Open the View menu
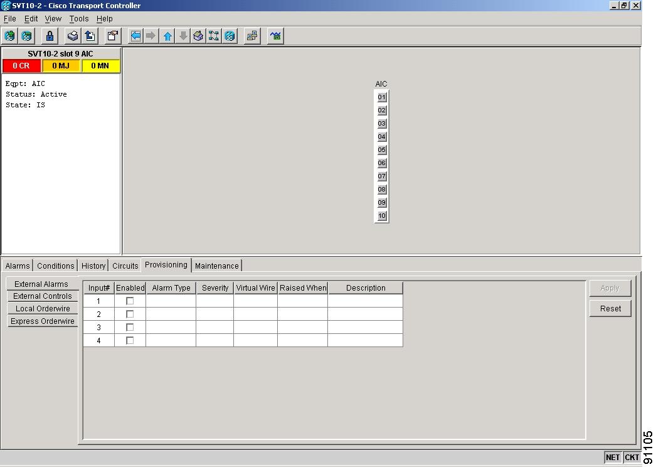This screenshot has height=467, width=656. click(53, 19)
